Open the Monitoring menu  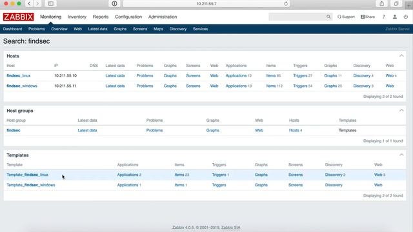tap(51, 17)
